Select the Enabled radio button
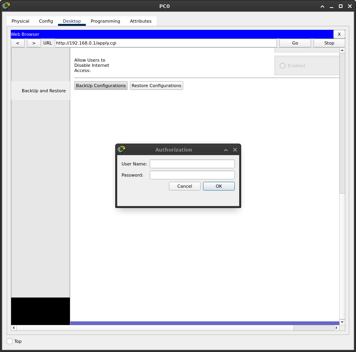The width and height of the screenshot is (356, 352). click(282, 66)
